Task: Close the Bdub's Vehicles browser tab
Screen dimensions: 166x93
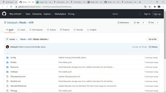Action: [x=101, y=2]
